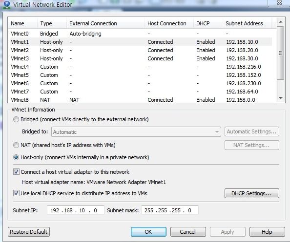Click subnet address 192.168.64.0

[242, 92]
